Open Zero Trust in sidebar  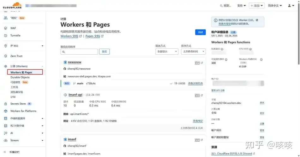(16, 56)
